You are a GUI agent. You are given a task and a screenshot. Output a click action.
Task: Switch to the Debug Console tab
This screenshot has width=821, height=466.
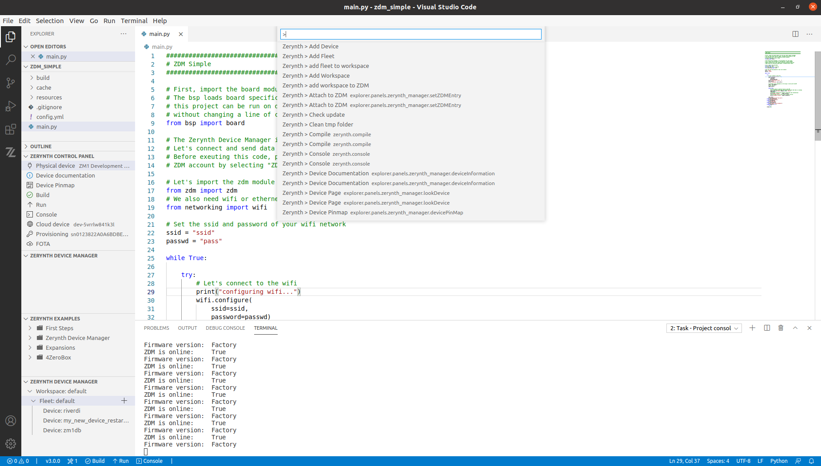click(x=225, y=328)
